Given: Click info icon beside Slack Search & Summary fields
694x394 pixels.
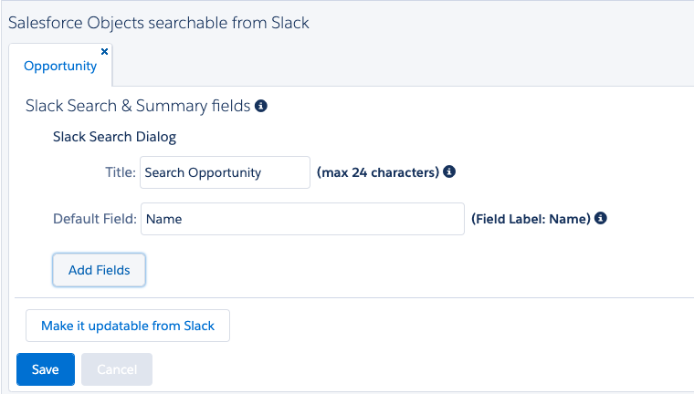Looking at the screenshot, I should point(261,107).
